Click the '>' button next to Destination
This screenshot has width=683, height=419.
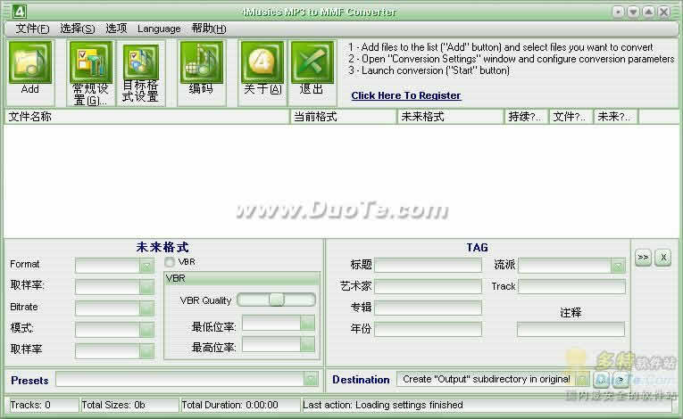pyautogui.click(x=621, y=380)
